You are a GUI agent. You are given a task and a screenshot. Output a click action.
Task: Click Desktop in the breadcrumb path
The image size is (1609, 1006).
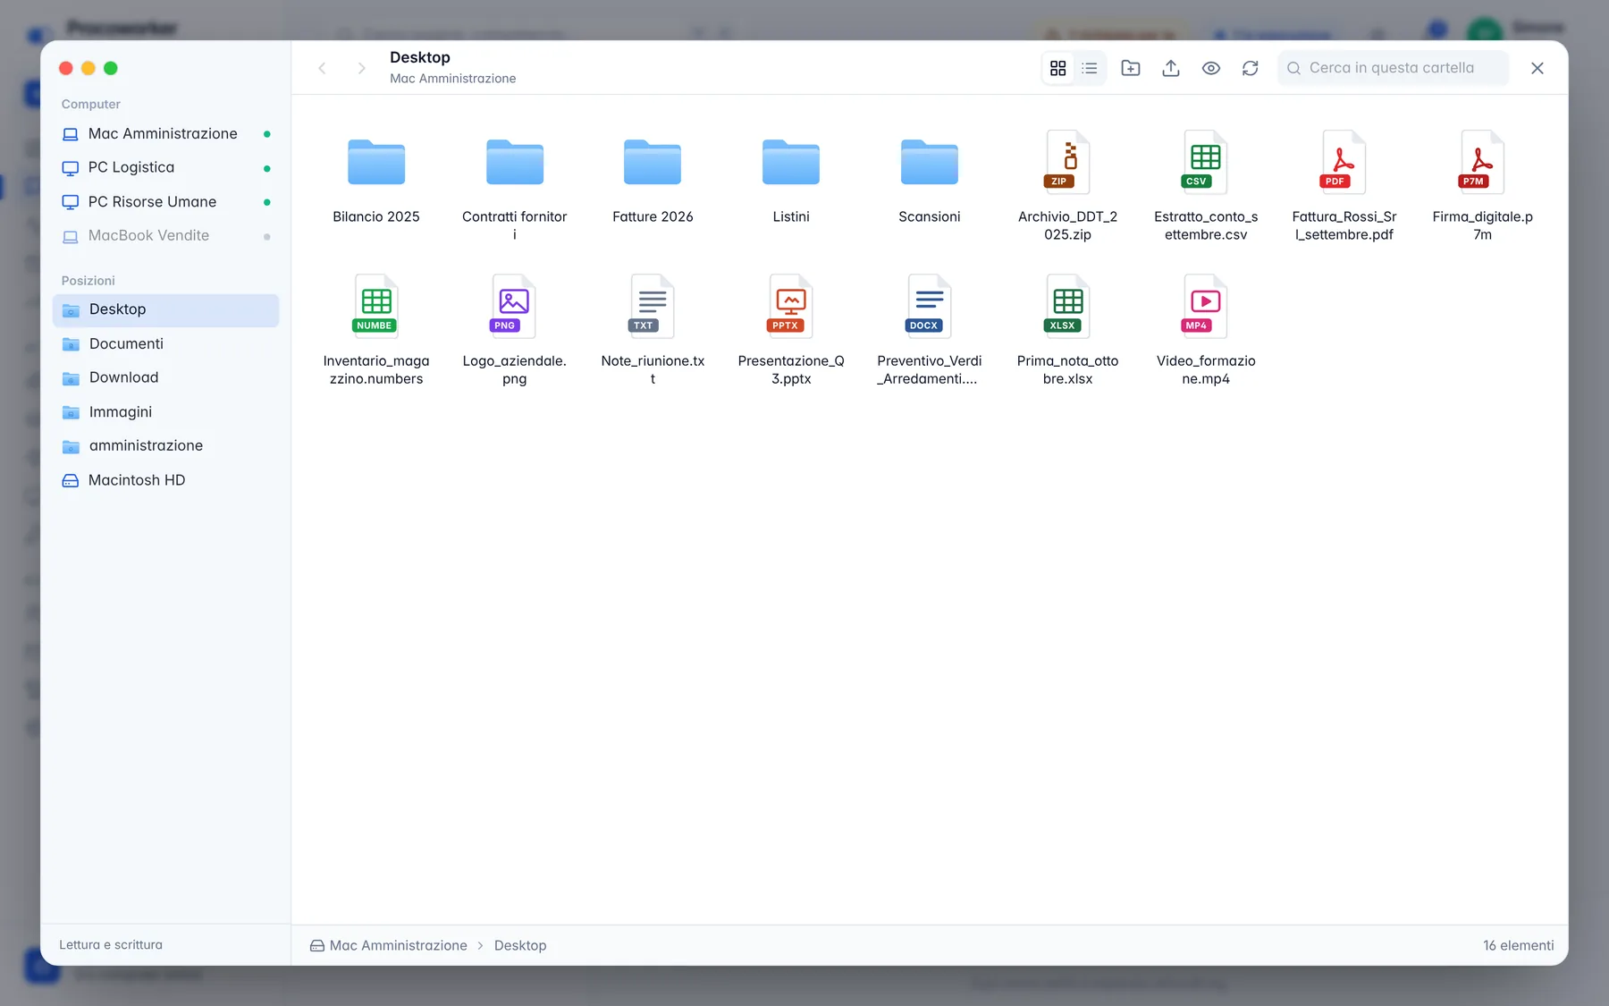(520, 946)
